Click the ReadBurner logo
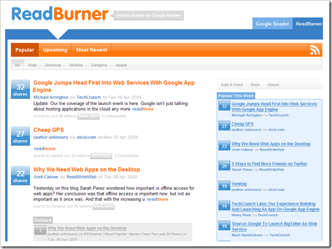Viewport: 332px width, 249px height. pyautogui.click(x=60, y=14)
